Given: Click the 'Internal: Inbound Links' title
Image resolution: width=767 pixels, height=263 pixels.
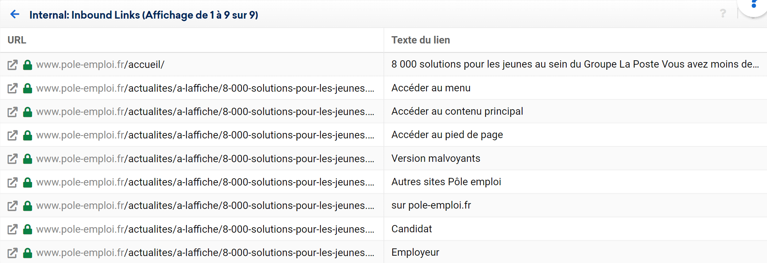Looking at the screenshot, I should 143,15.
